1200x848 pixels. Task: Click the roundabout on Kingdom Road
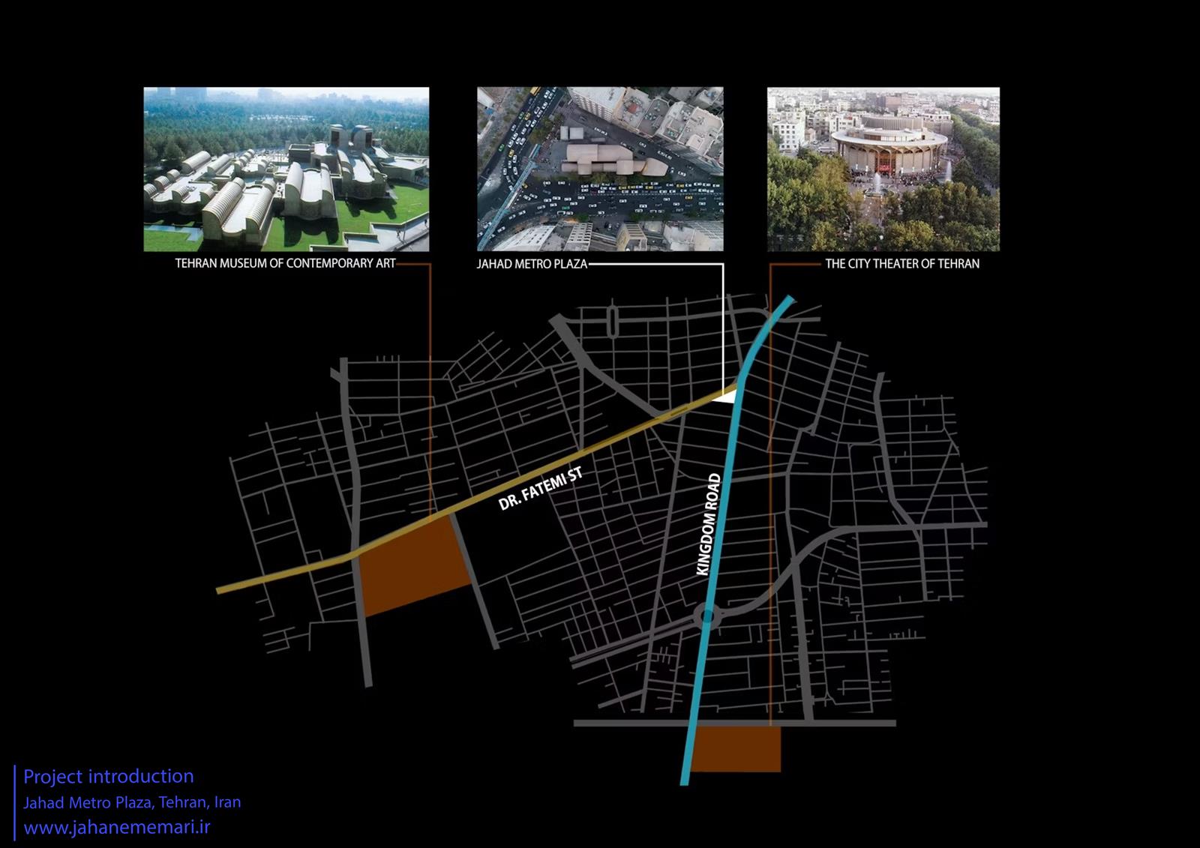click(706, 617)
